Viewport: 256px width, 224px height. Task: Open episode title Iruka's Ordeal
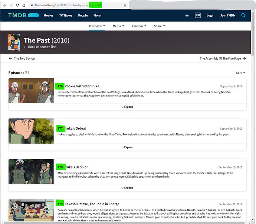click(75, 128)
